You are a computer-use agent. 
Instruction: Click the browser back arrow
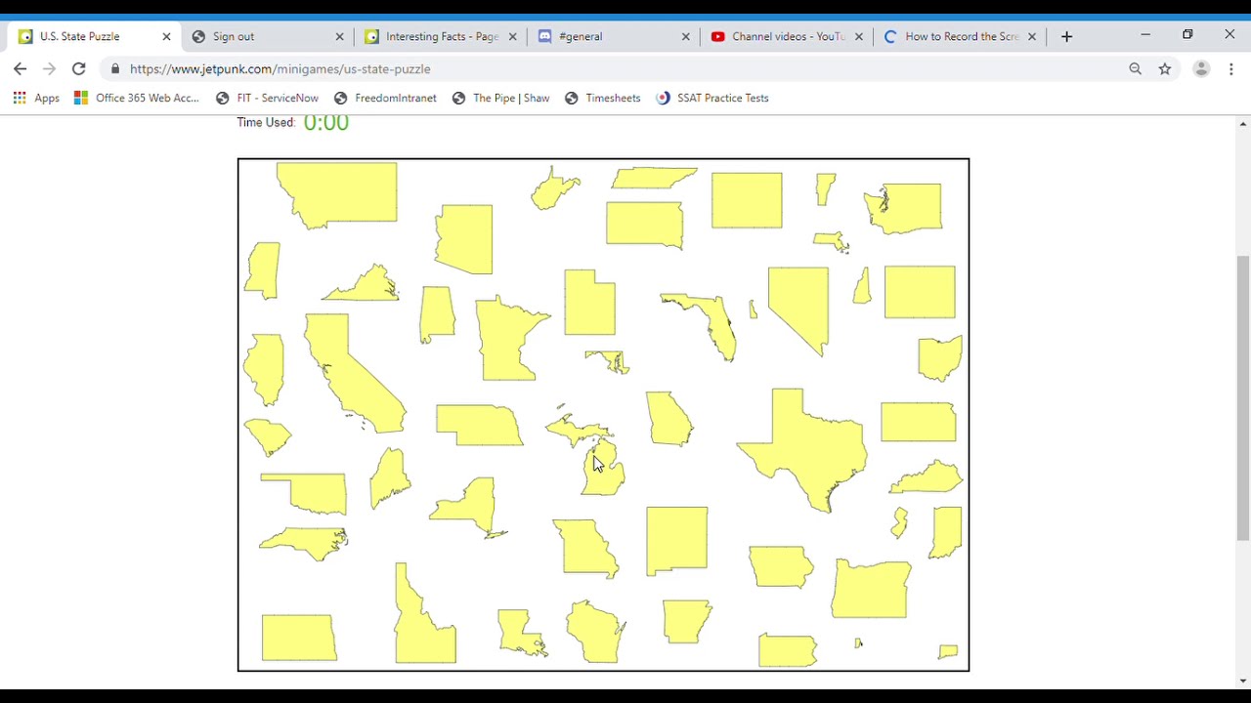point(20,69)
